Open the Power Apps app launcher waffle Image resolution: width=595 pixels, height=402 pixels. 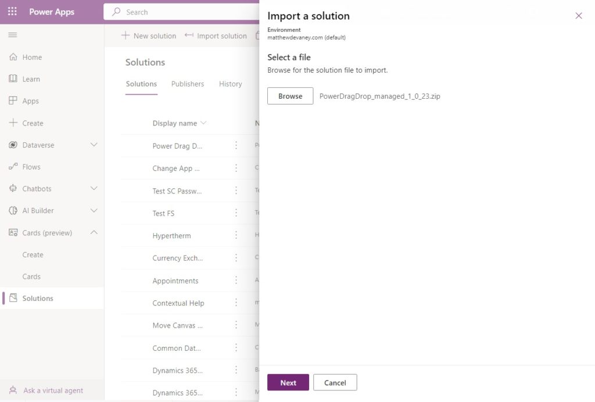click(12, 12)
